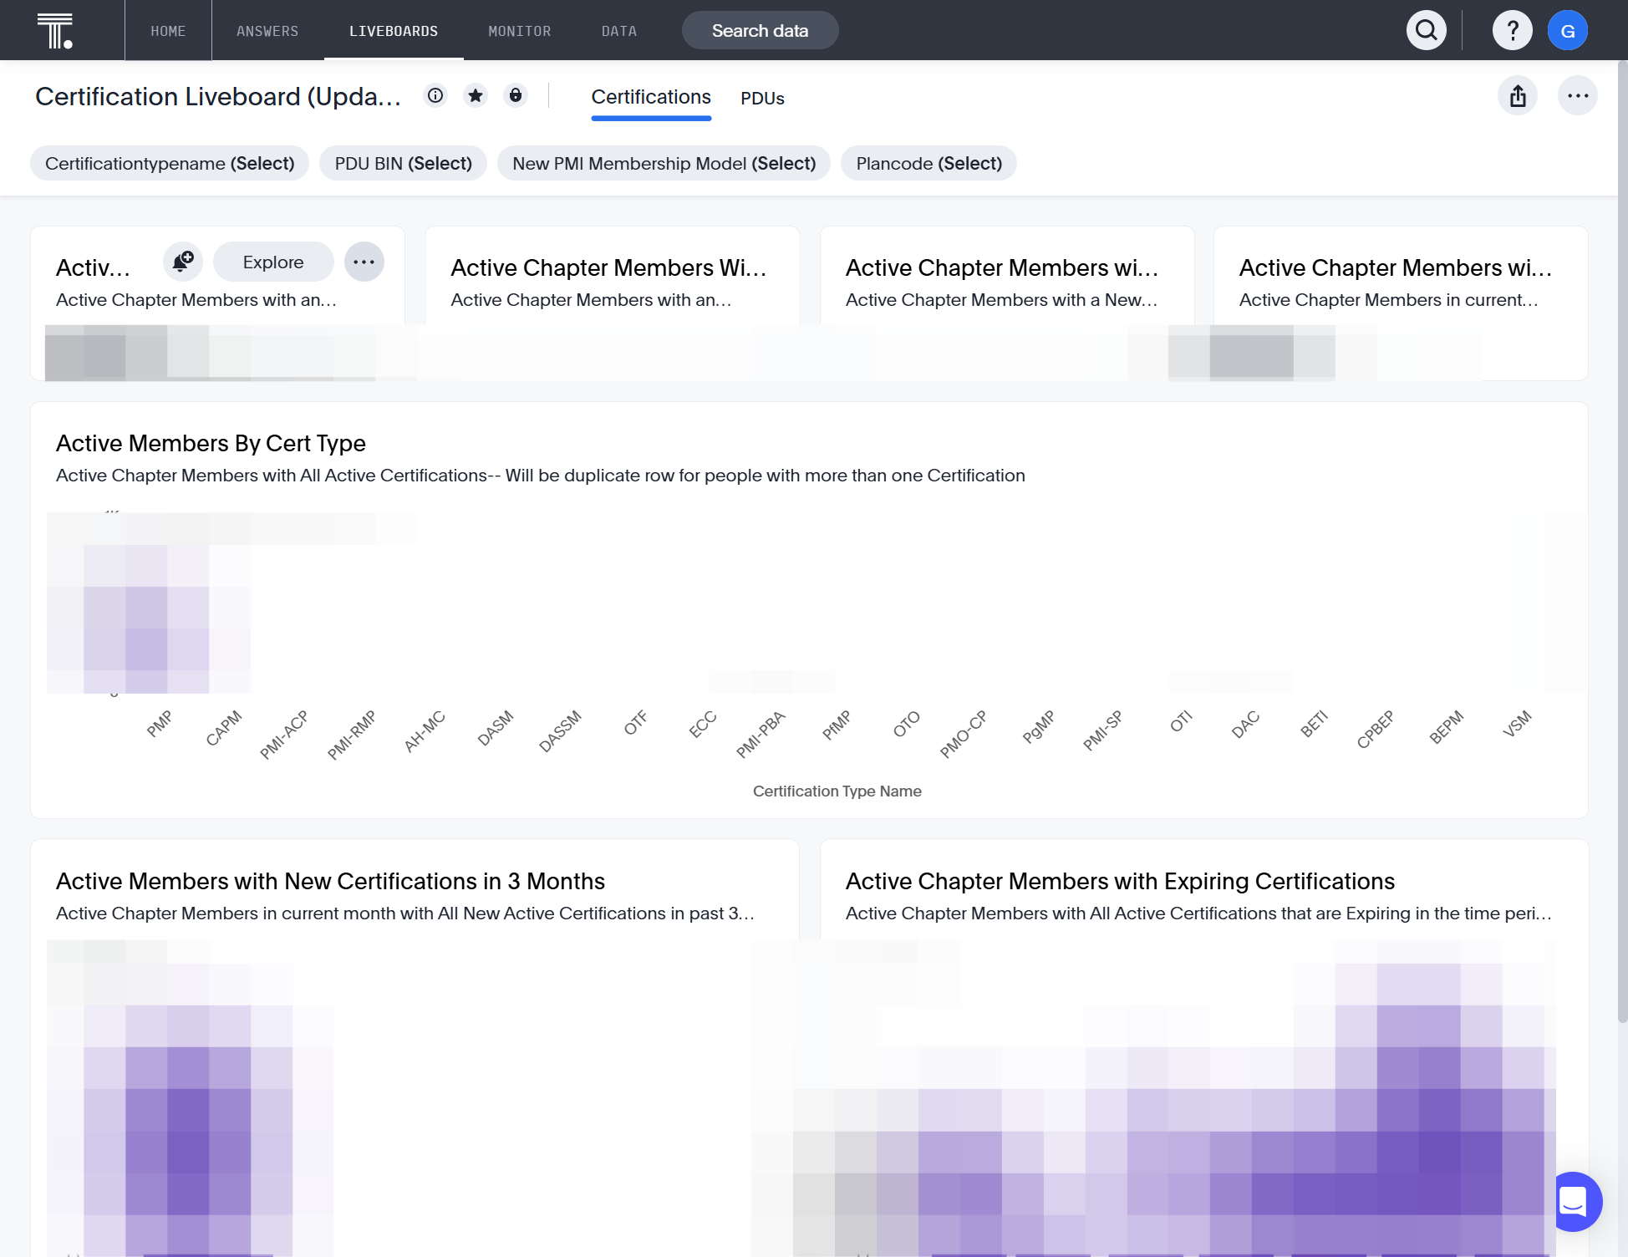Click the AH-MC axis label
Viewport: 1628px width, 1257px height.
click(425, 731)
